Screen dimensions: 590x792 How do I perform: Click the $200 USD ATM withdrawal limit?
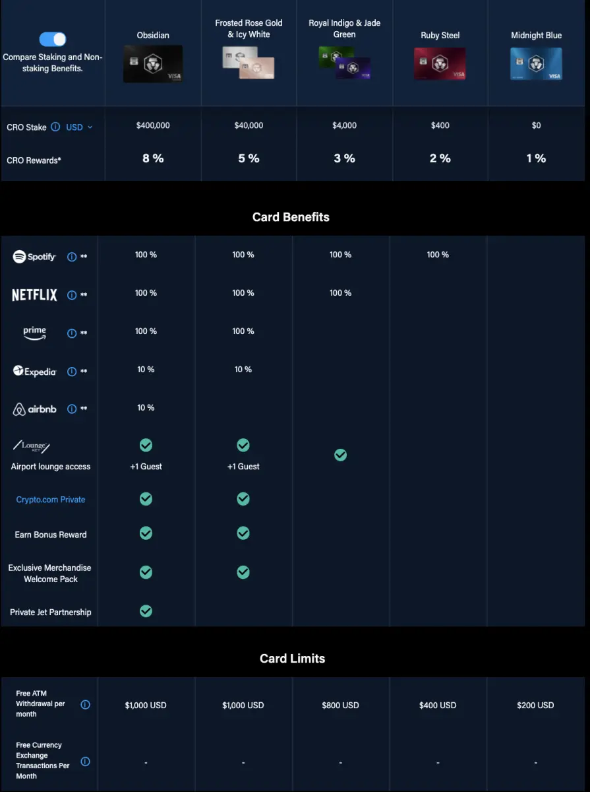pyautogui.click(x=535, y=706)
